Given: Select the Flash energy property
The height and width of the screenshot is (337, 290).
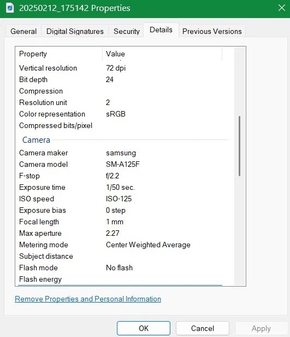Looking at the screenshot, I should 40,279.
